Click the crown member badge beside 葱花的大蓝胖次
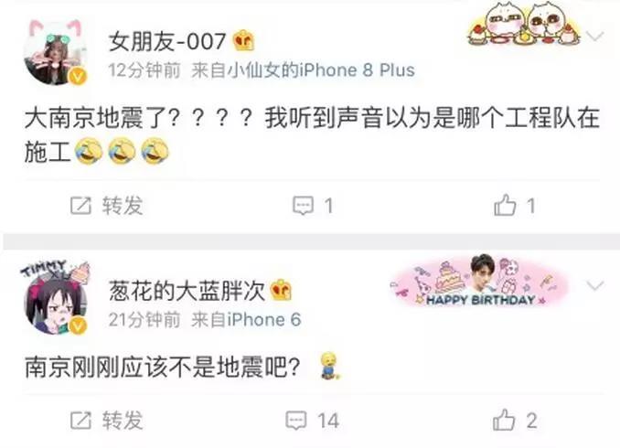620x448 pixels. [281, 290]
